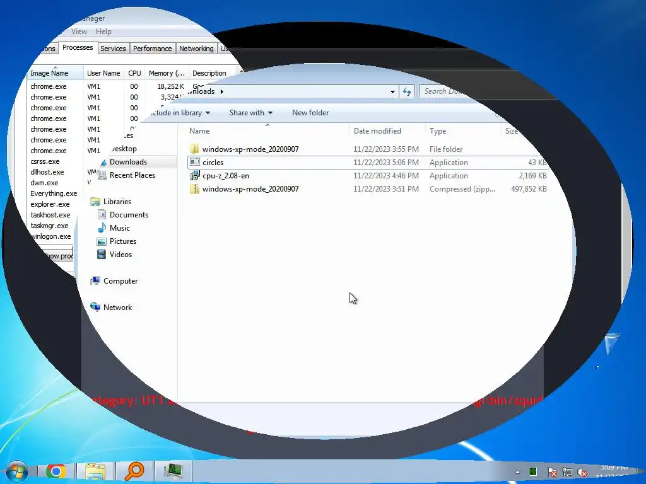The image size is (646, 484).
Task: Click the Videos library film icon
Action: 102,255
